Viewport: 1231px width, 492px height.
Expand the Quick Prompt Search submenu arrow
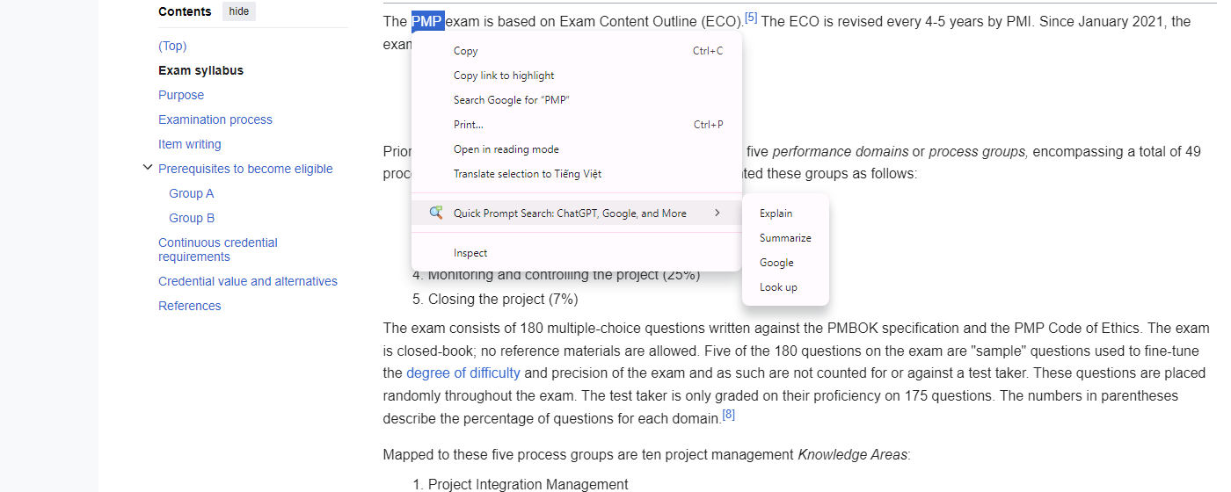717,213
